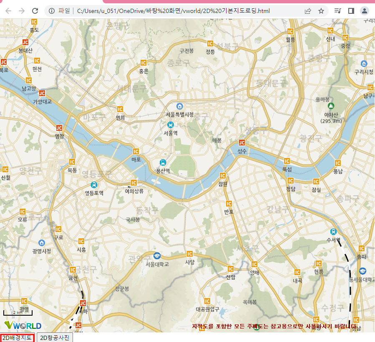
Task: Click the file info icon in address bar
Action: pyautogui.click(x=51, y=11)
